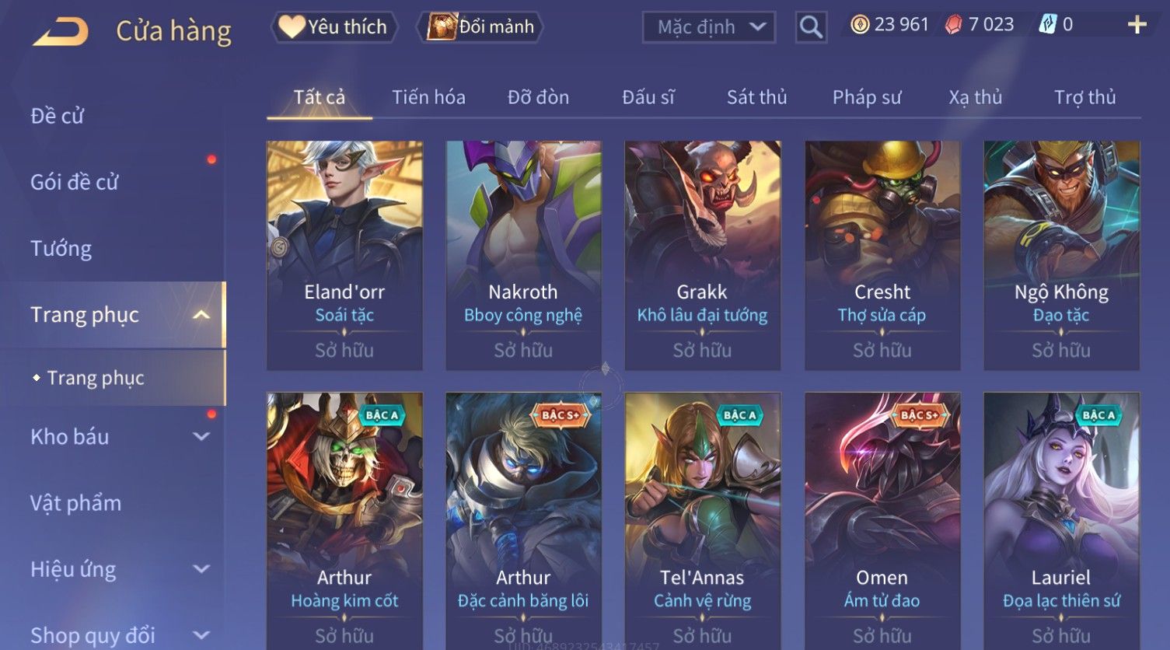Tap the chest icon in Đổi mảnh
Image resolution: width=1170 pixels, height=650 pixels.
click(x=442, y=26)
